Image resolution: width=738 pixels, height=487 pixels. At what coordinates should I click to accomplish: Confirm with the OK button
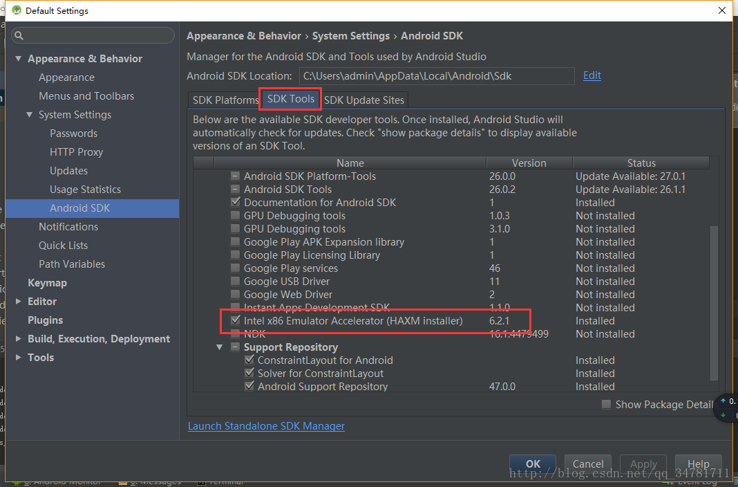(533, 464)
